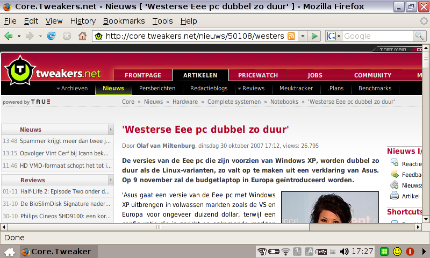Click the speaker volume tray icon

pos(344,252)
